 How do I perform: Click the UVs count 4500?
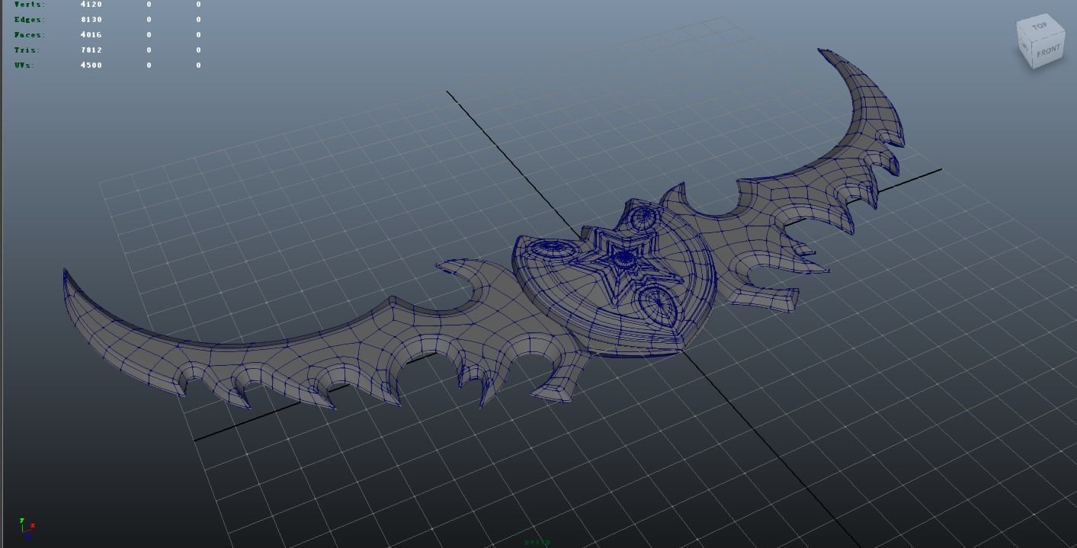(91, 66)
